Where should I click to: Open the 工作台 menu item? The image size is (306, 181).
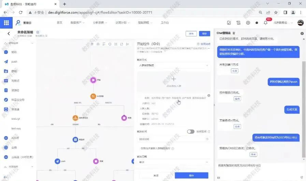point(165,22)
